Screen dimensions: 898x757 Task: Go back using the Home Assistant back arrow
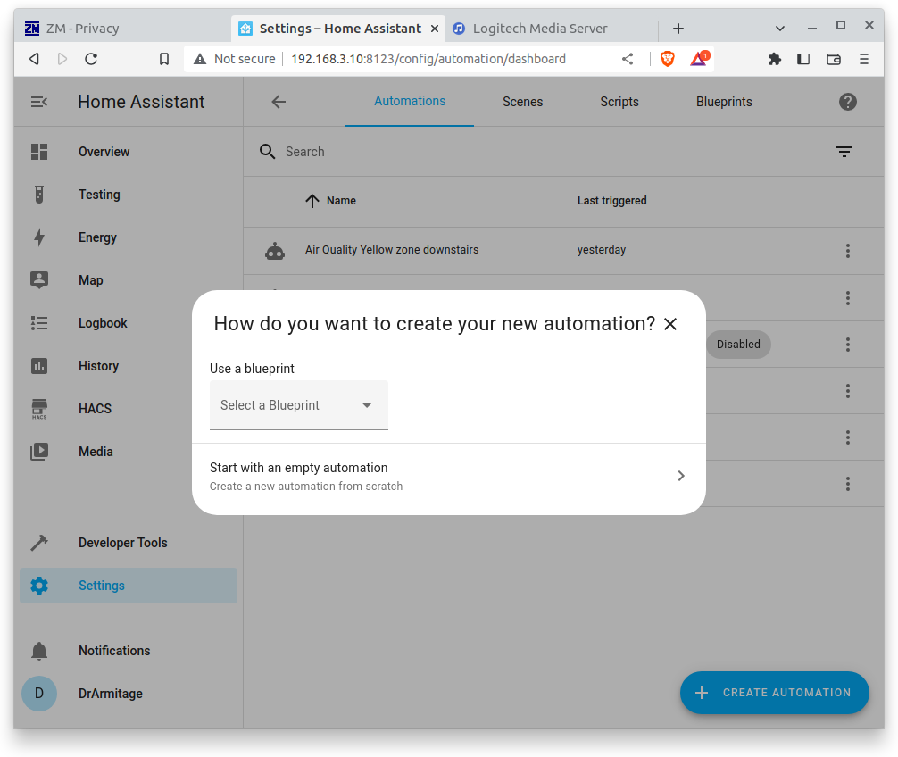click(x=279, y=102)
